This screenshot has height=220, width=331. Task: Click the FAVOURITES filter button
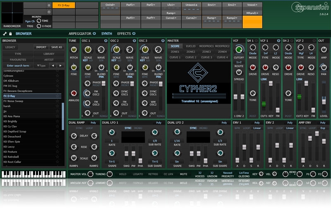point(18,60)
